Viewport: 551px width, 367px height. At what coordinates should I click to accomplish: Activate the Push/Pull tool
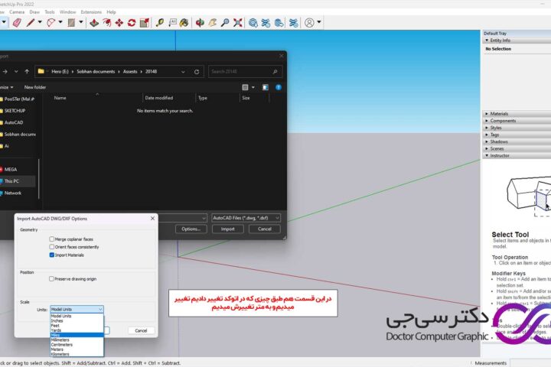tap(94, 23)
